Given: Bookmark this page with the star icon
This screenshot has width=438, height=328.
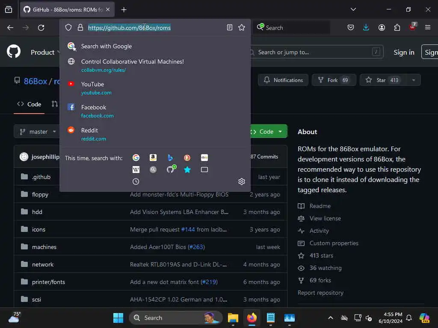Looking at the screenshot, I should [x=242, y=27].
